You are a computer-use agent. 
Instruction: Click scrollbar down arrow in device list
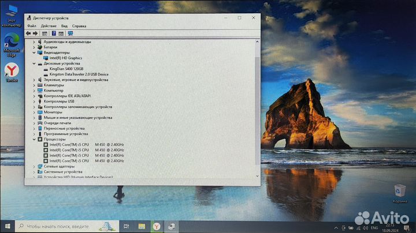[x=257, y=176]
